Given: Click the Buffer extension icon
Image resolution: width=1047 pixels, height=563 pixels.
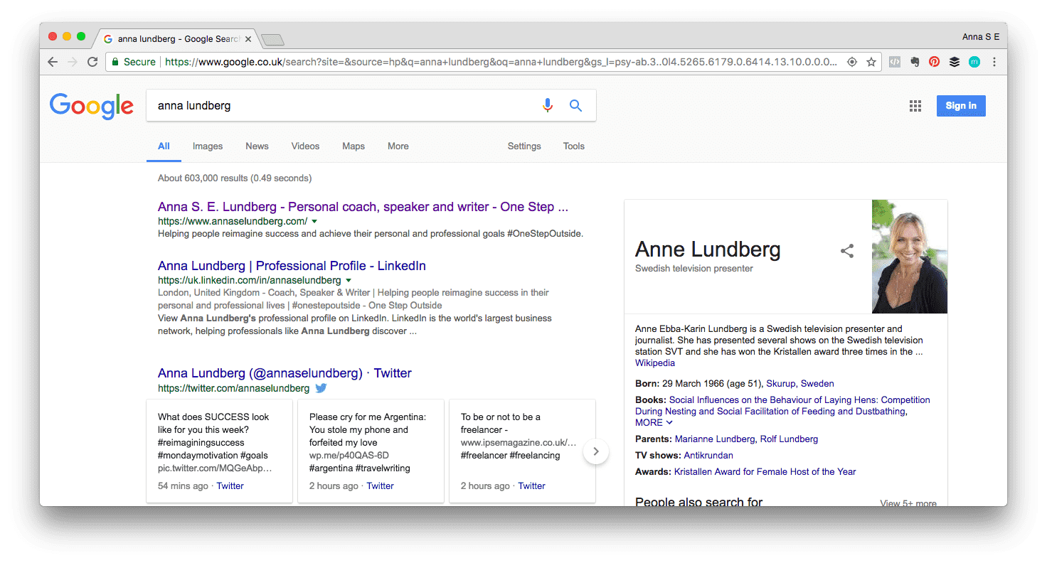Looking at the screenshot, I should 954,62.
